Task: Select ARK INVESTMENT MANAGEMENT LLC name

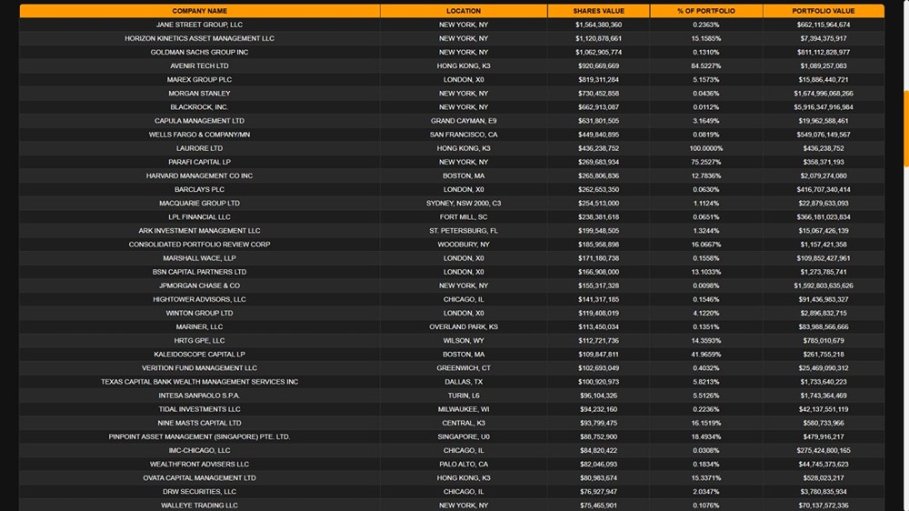Action: 199,231
